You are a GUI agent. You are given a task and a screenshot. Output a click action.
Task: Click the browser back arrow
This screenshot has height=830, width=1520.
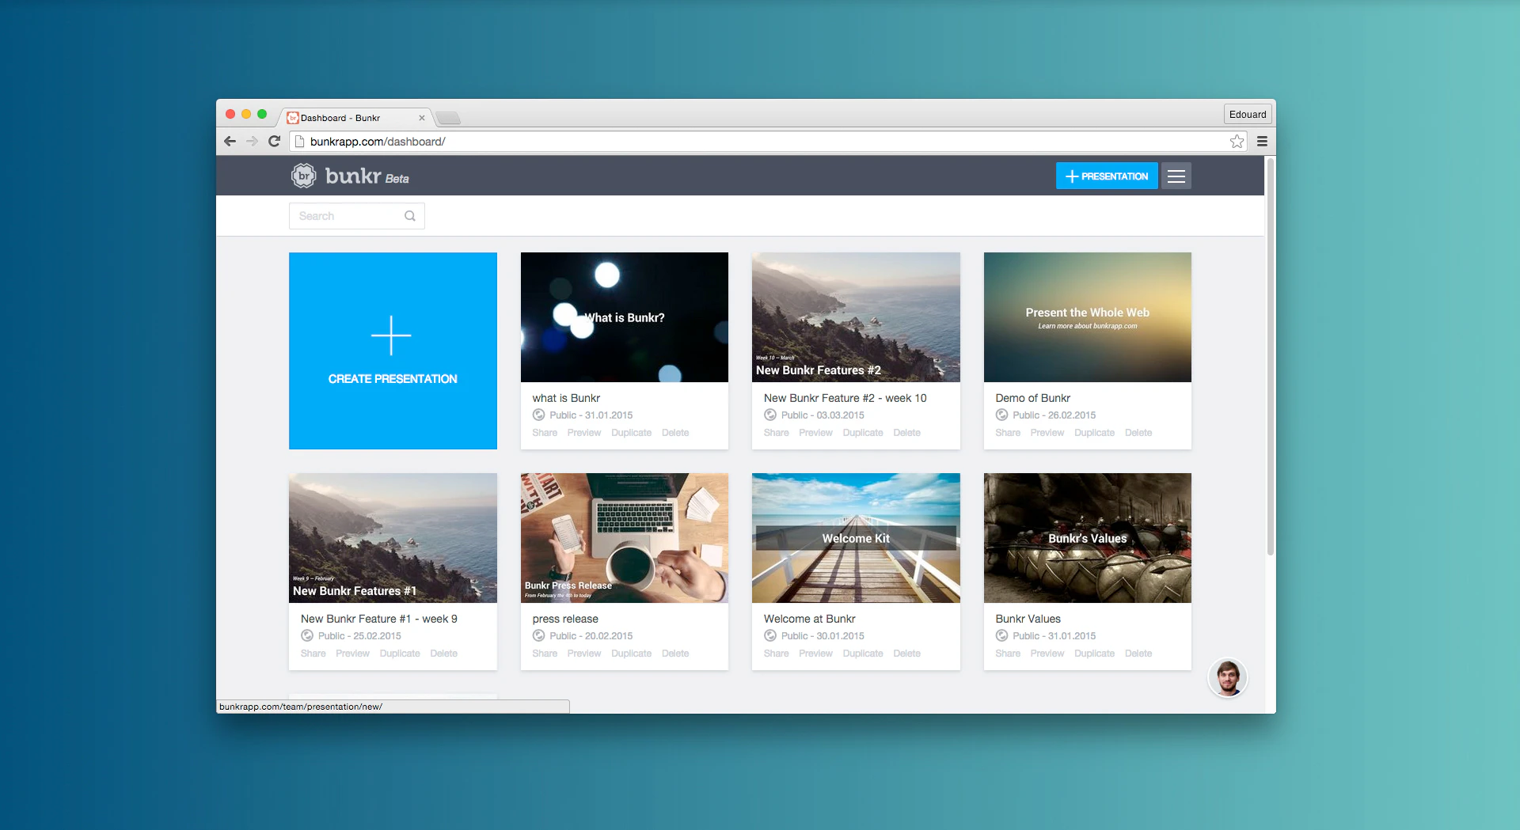tap(230, 142)
